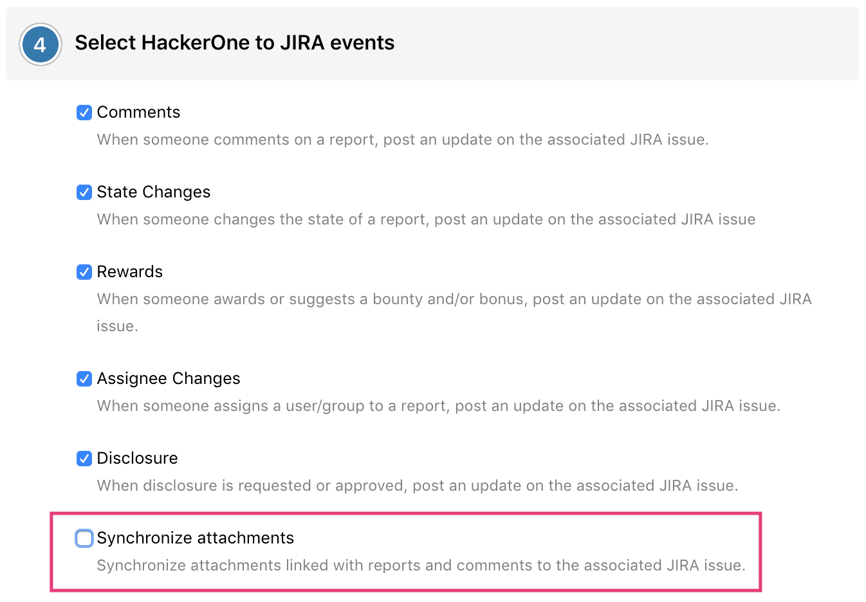Uncheck the Comments checkbox
The image size is (866, 602).
coord(84,113)
